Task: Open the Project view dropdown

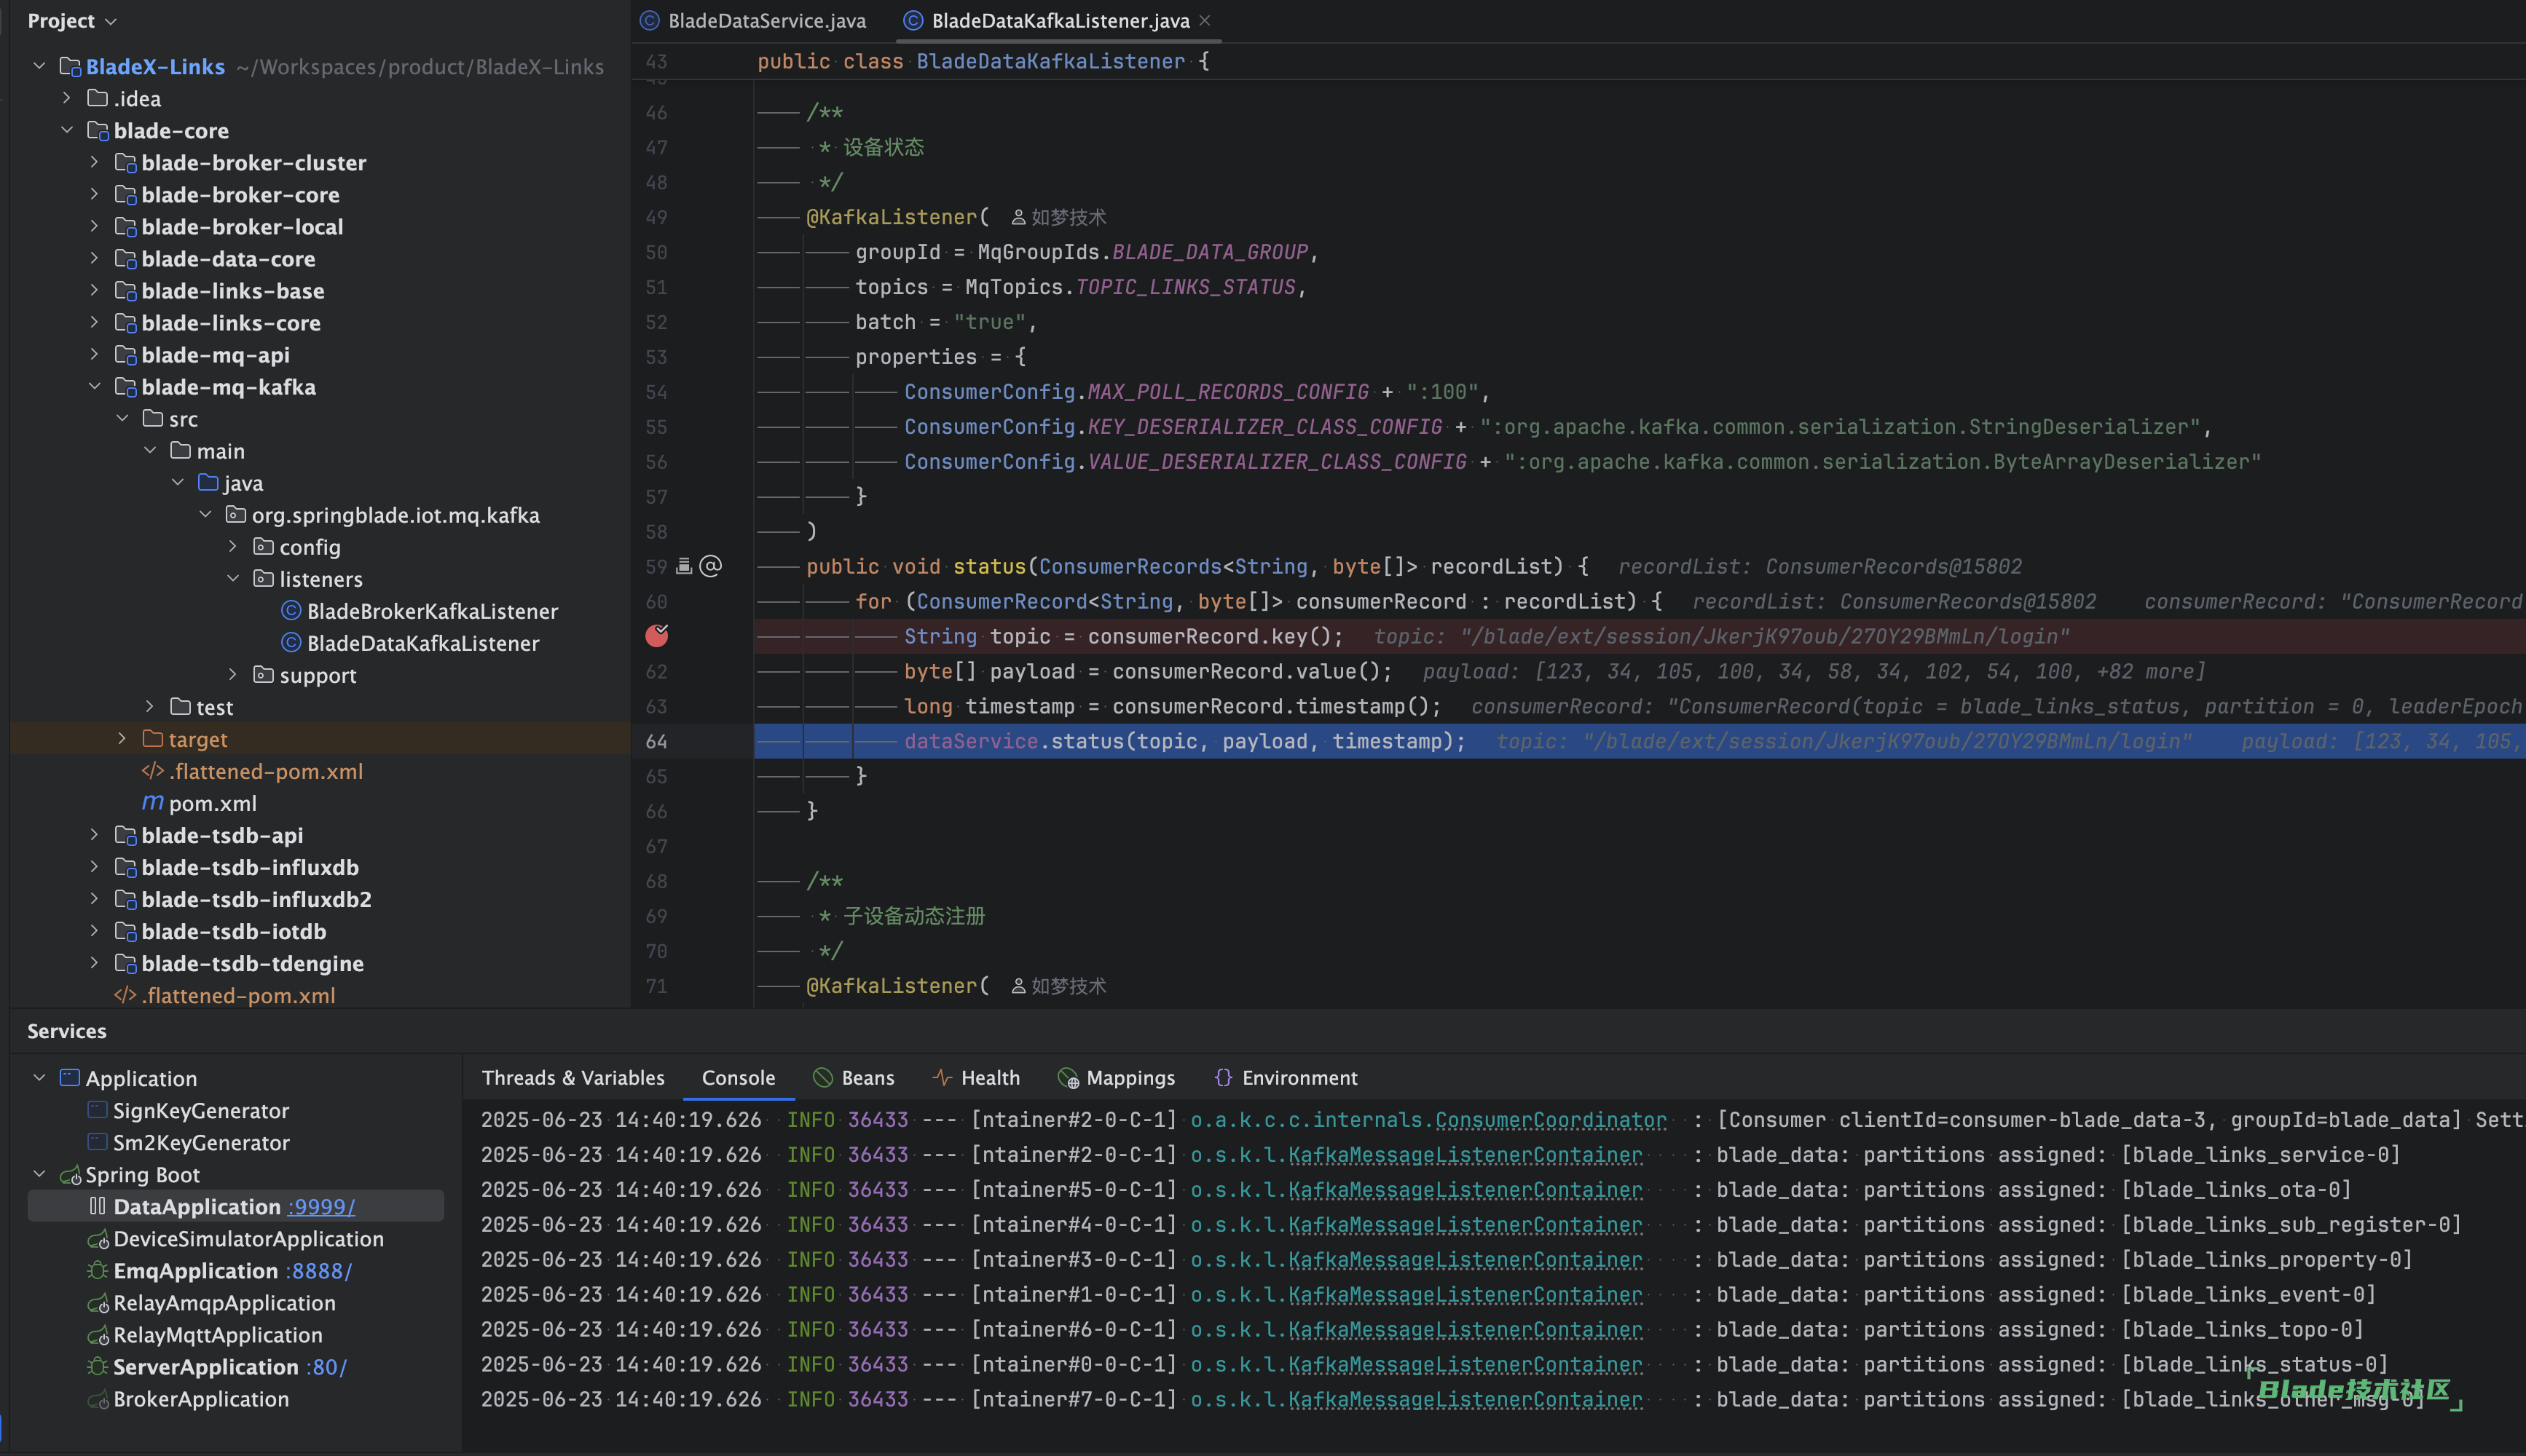Action: pyautogui.click(x=72, y=21)
